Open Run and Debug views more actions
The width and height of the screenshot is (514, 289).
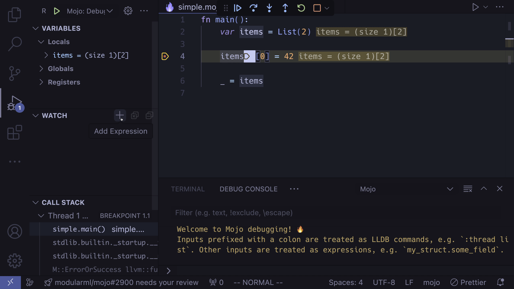coord(144,11)
